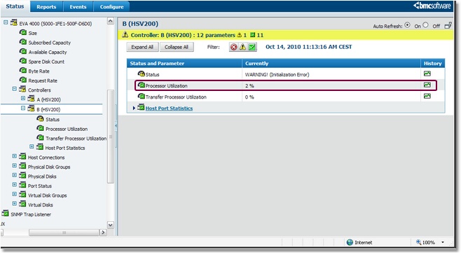
Task: Click the Currently column header
Action: (x=331, y=63)
